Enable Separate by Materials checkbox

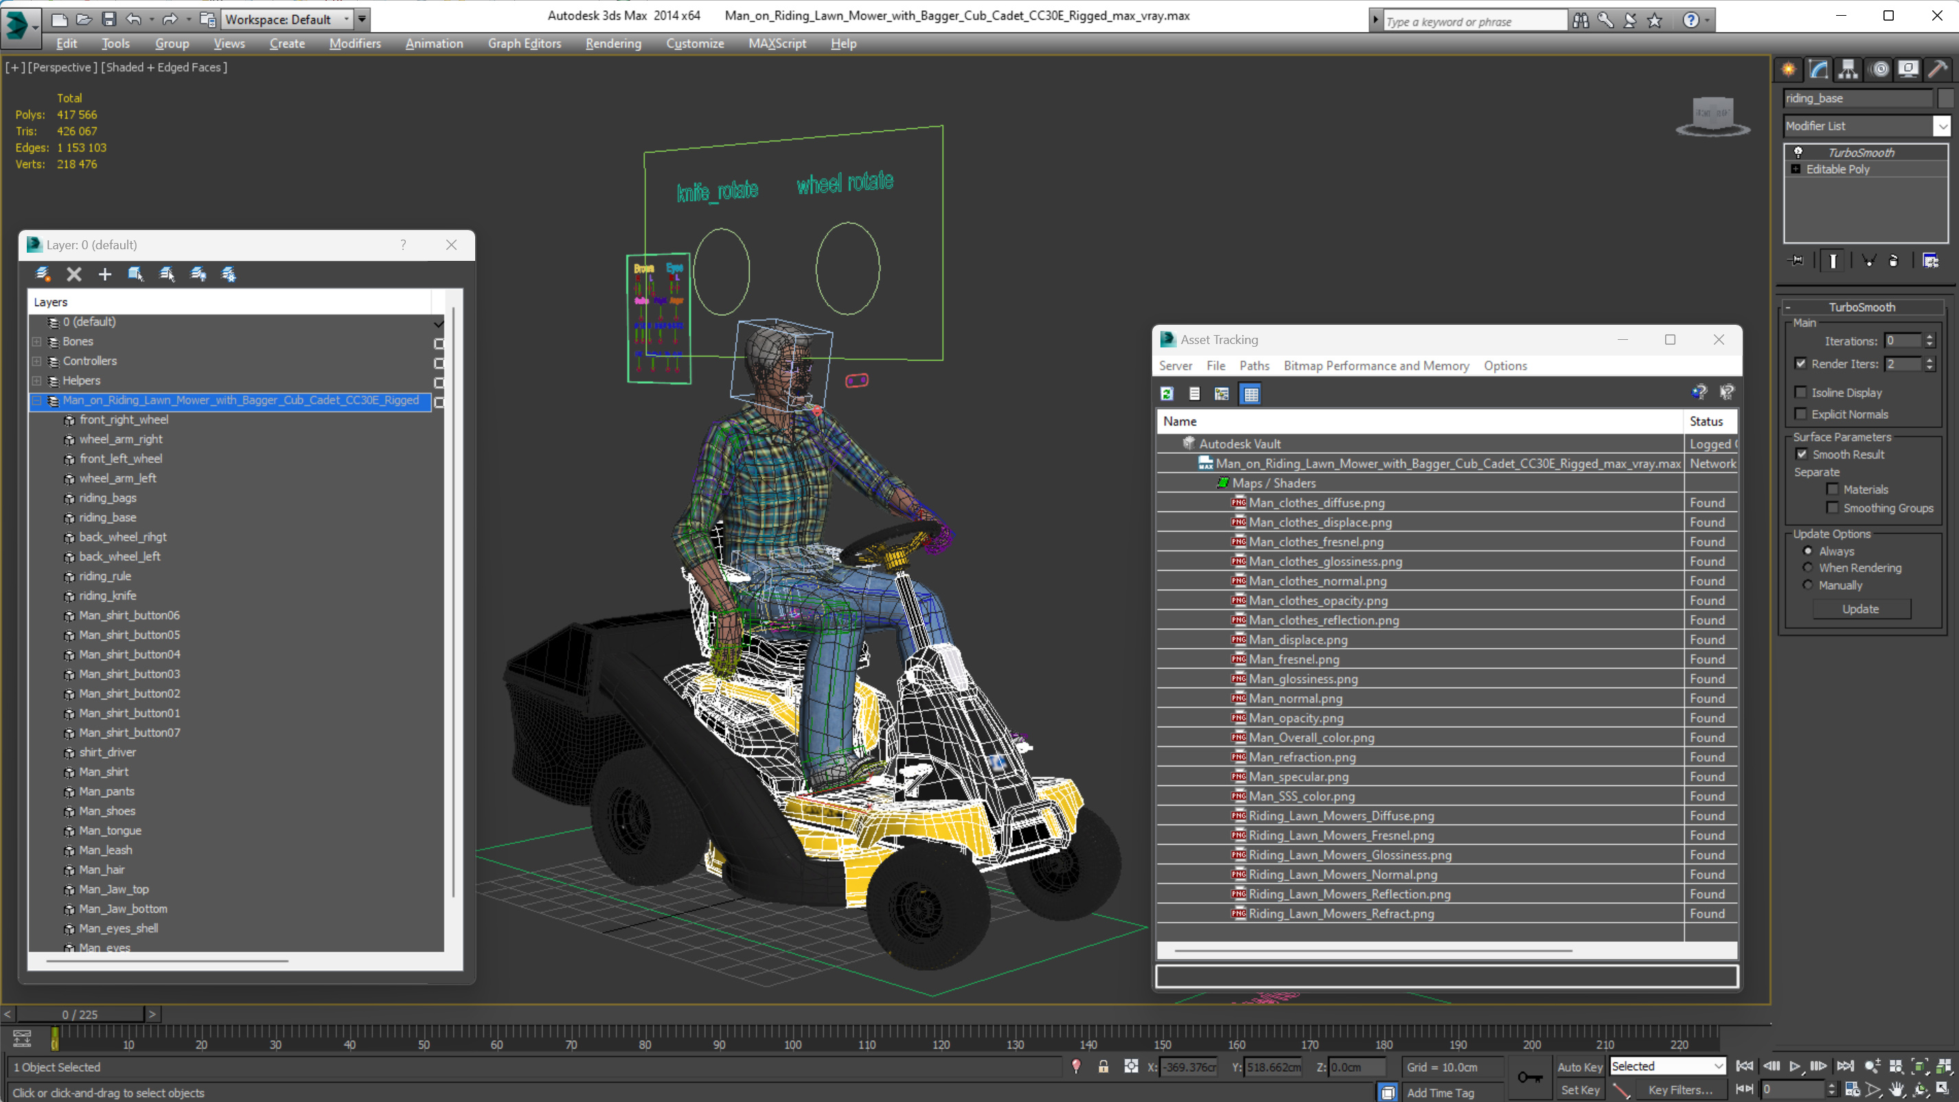tap(1833, 489)
